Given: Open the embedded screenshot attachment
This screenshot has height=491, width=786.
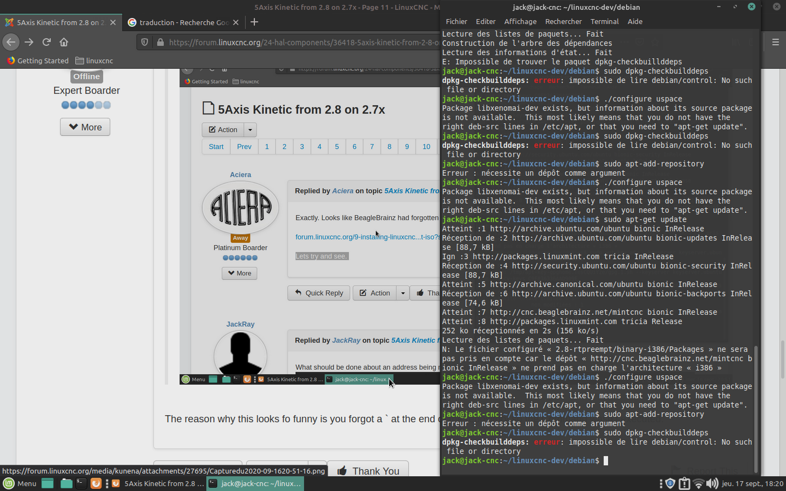Looking at the screenshot, I should [309, 226].
